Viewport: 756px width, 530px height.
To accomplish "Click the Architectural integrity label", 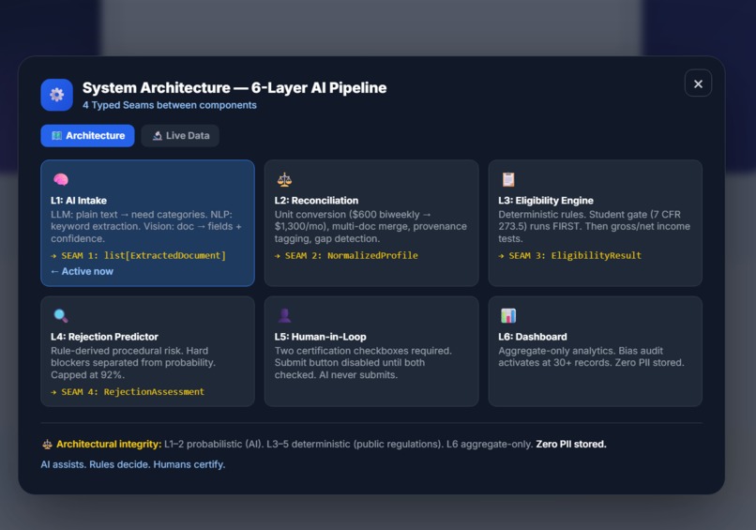I will click(109, 444).
